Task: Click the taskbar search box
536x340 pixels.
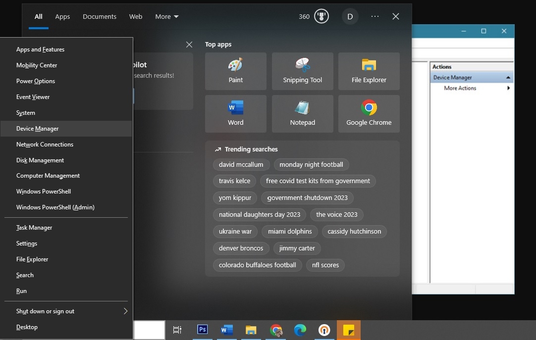Action: [149, 330]
